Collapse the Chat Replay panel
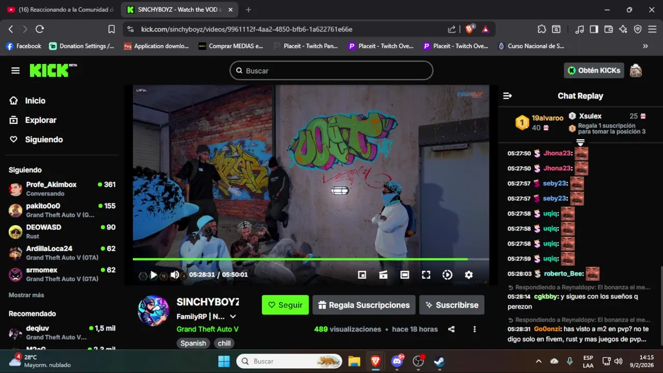The width and height of the screenshot is (663, 373). [508, 96]
